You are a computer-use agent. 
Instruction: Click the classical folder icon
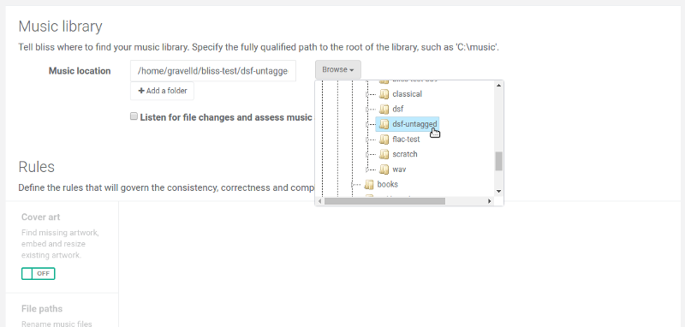tap(384, 94)
